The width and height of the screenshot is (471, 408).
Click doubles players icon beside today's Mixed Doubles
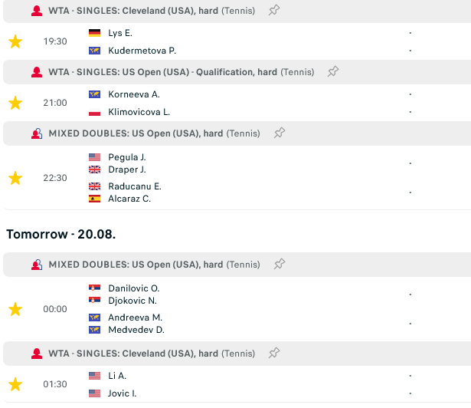pyautogui.click(x=36, y=133)
